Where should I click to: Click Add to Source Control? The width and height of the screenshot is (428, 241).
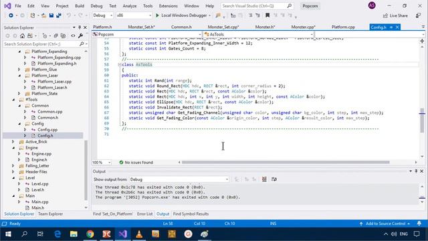click(385, 224)
